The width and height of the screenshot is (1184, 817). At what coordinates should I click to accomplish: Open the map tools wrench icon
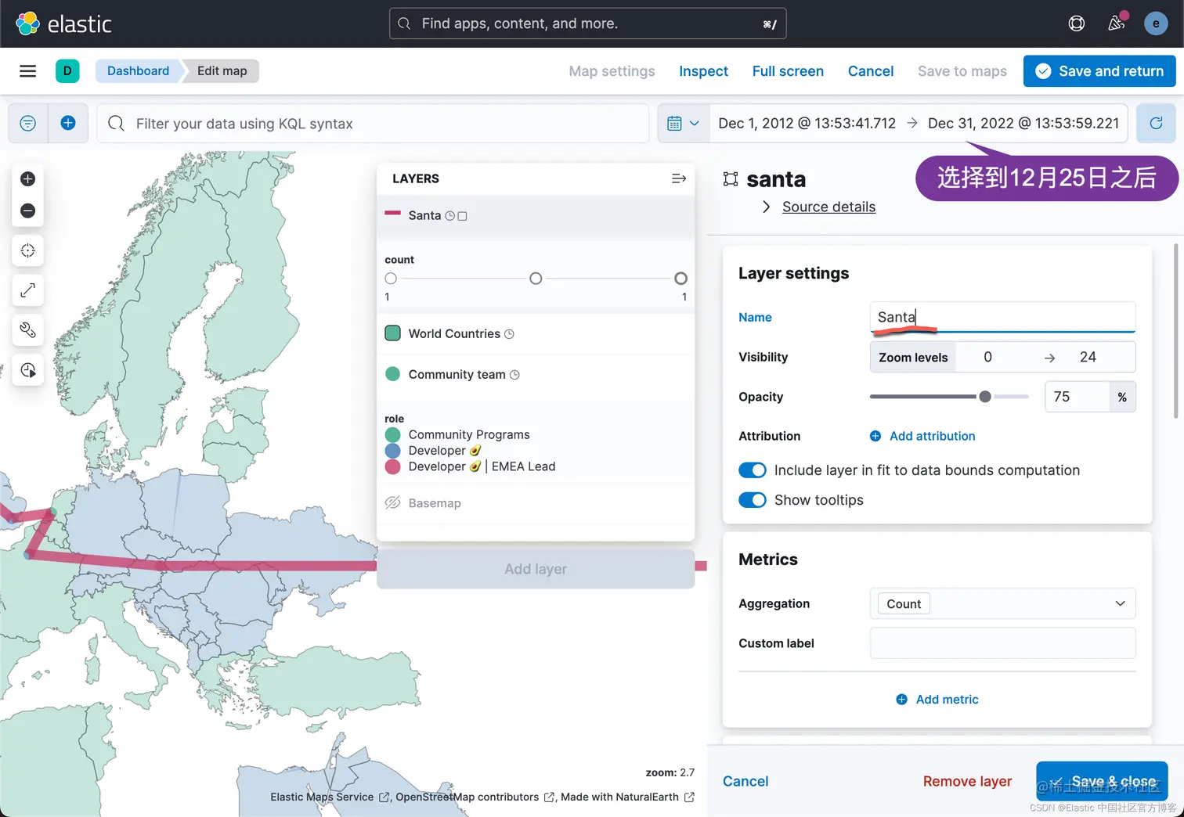[x=28, y=330]
